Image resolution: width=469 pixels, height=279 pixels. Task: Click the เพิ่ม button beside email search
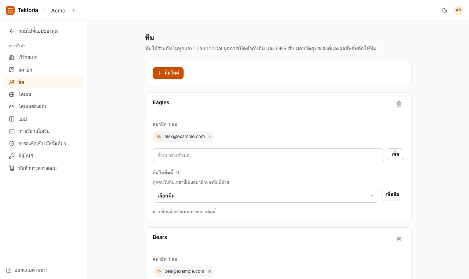395,154
